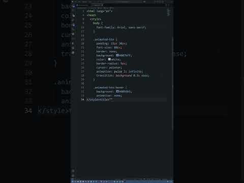Open the color picker for #007bff background

(117, 55)
